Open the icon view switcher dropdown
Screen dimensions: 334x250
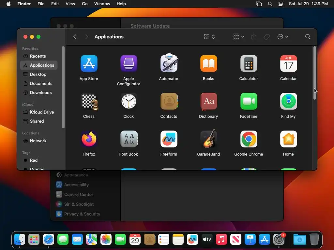[x=209, y=37]
